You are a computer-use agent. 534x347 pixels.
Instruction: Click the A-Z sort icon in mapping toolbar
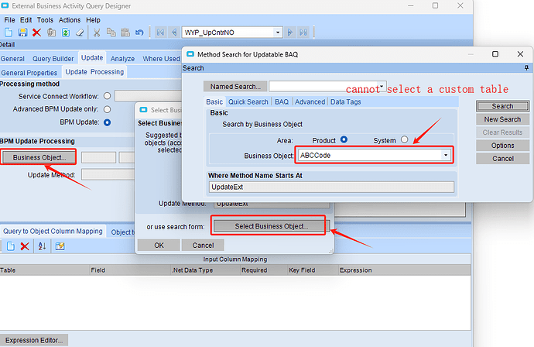(x=42, y=246)
